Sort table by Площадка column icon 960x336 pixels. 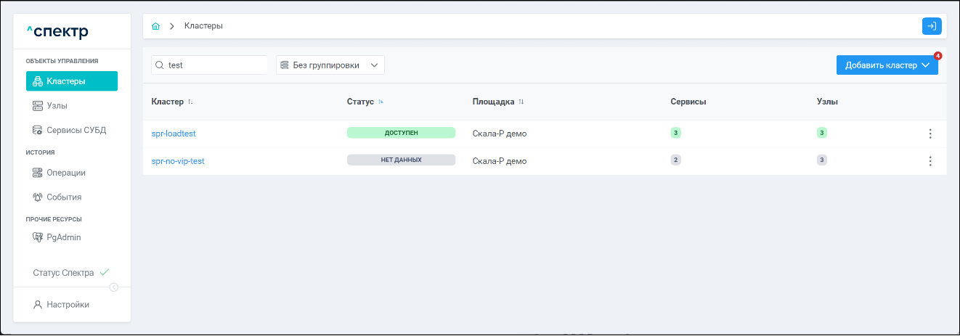pos(521,102)
